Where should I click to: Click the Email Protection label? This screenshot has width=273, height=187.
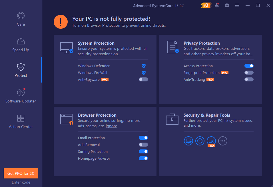coord(91,138)
